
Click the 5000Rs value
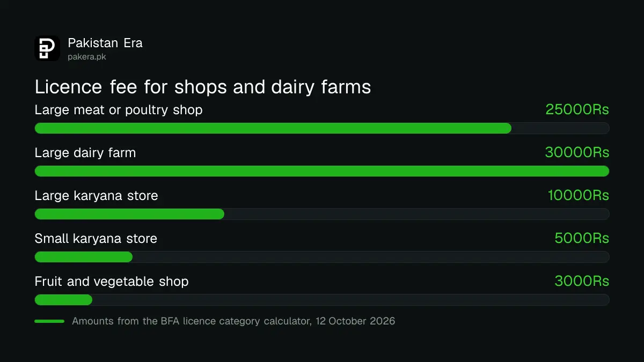click(x=582, y=238)
